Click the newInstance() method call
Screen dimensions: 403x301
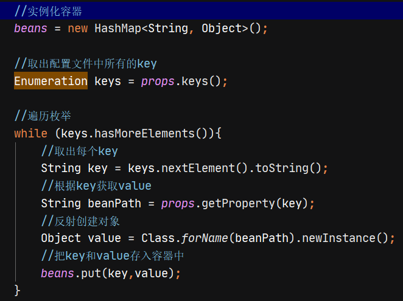click(345, 238)
